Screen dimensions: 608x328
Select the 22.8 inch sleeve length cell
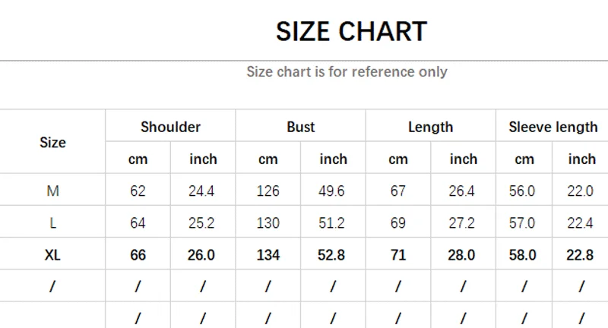click(x=581, y=255)
